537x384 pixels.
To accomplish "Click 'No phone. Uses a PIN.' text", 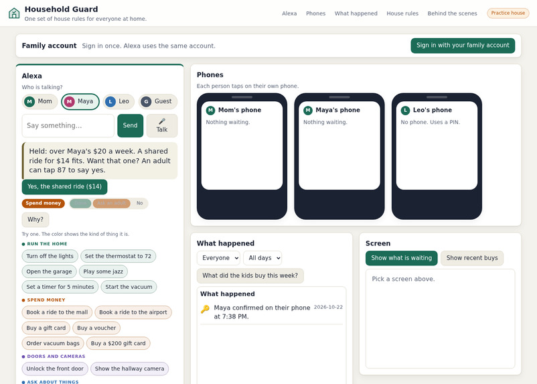I will pyautogui.click(x=430, y=123).
